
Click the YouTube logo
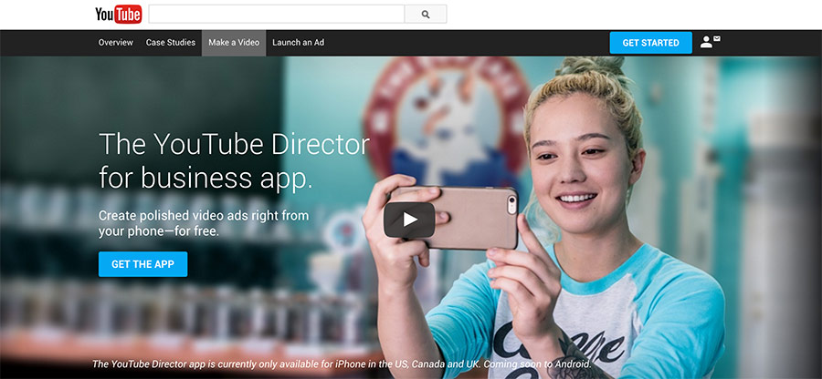119,14
